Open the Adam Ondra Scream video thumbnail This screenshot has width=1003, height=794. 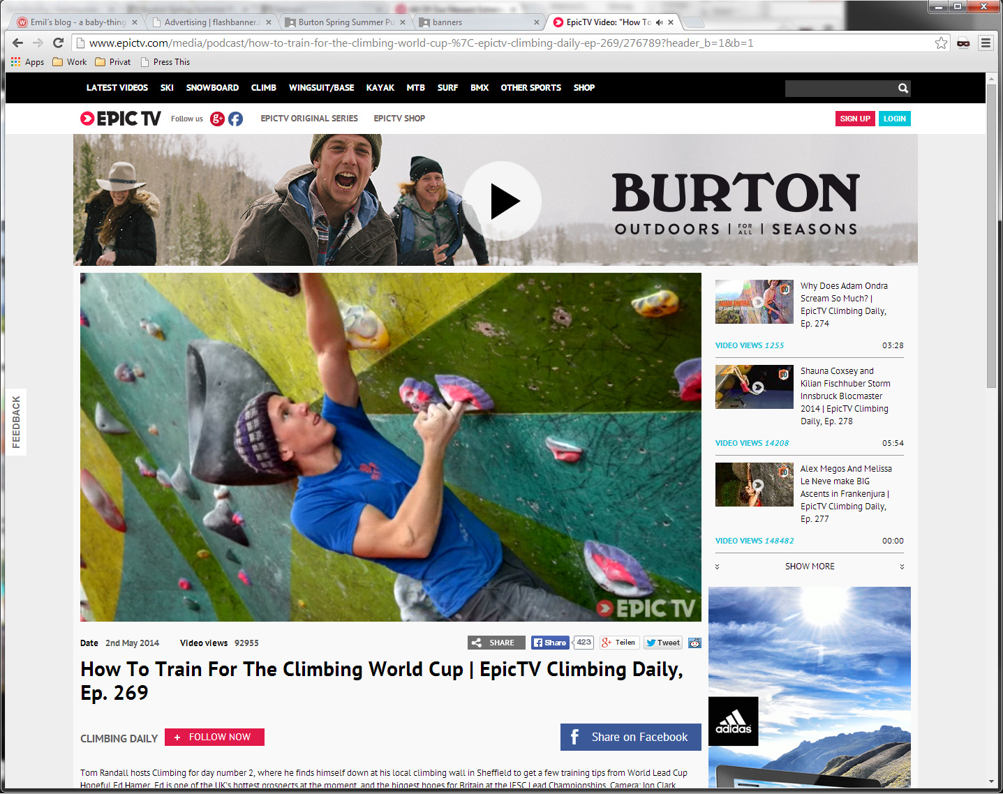755,302
